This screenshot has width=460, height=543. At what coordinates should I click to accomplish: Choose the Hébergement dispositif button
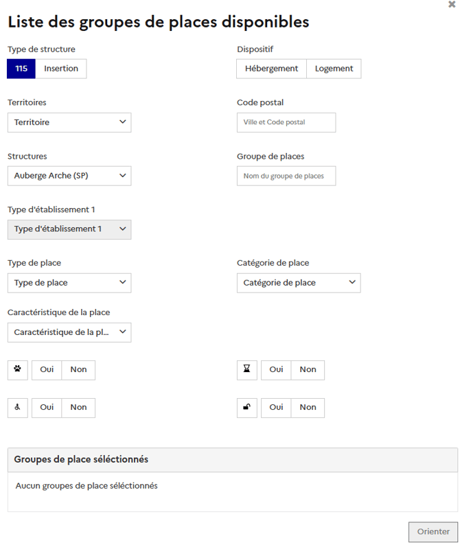coord(271,69)
